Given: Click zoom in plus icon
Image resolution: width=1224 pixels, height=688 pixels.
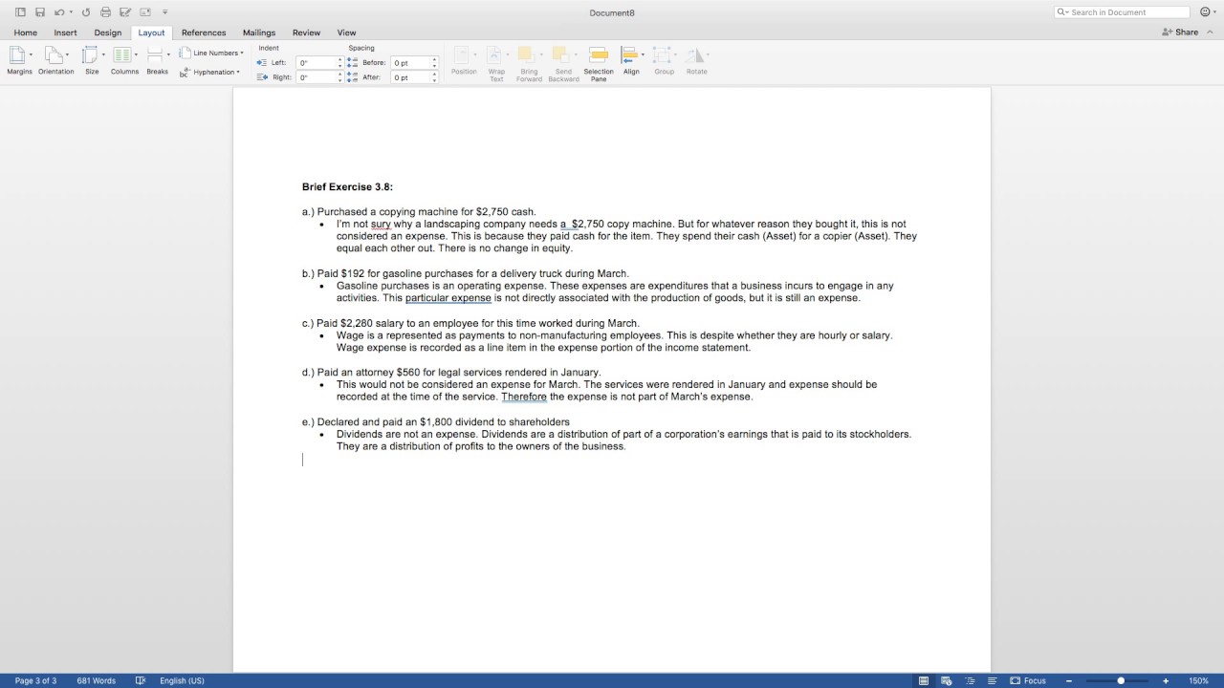Looking at the screenshot, I should (1166, 680).
